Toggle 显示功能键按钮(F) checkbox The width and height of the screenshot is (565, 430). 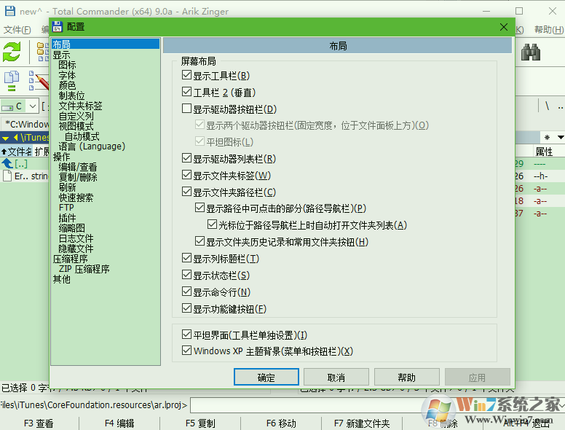pos(186,308)
